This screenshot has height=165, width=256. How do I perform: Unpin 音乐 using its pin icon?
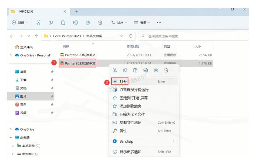tap(52, 105)
